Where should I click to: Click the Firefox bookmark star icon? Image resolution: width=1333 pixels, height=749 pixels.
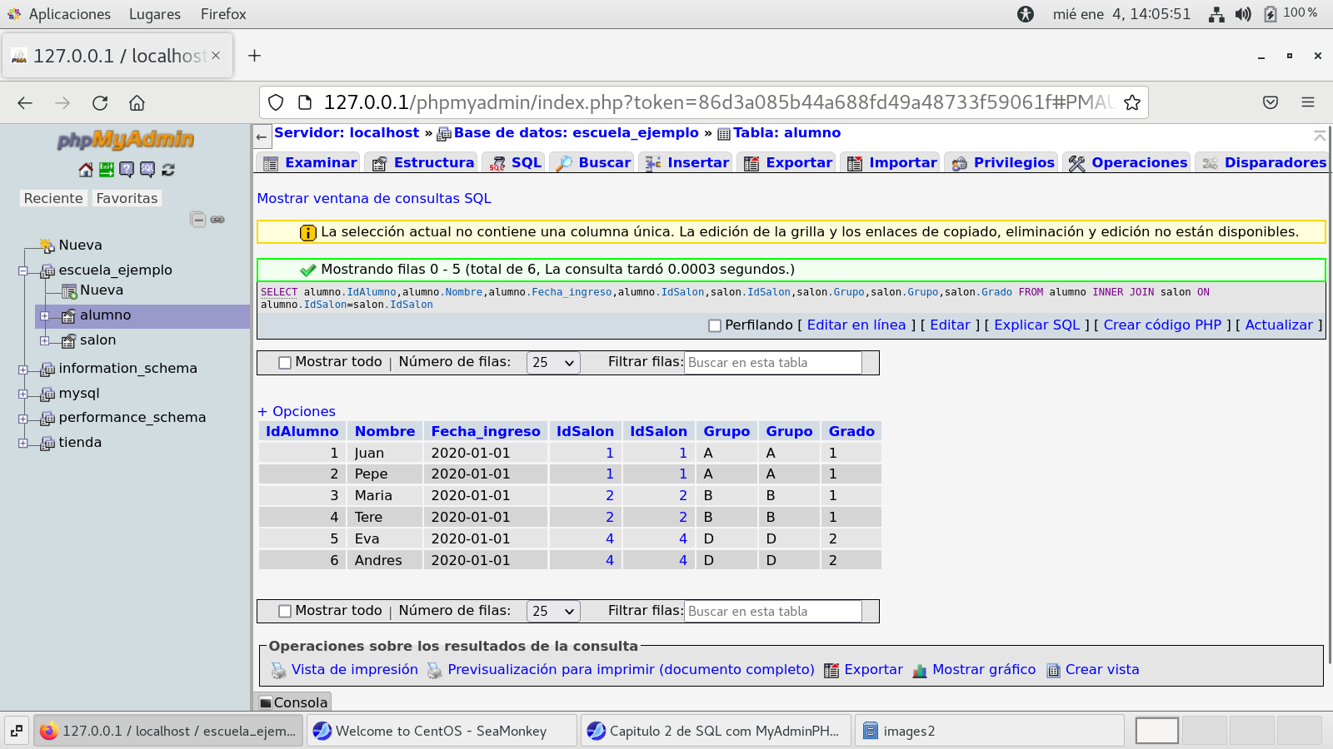(x=1131, y=102)
